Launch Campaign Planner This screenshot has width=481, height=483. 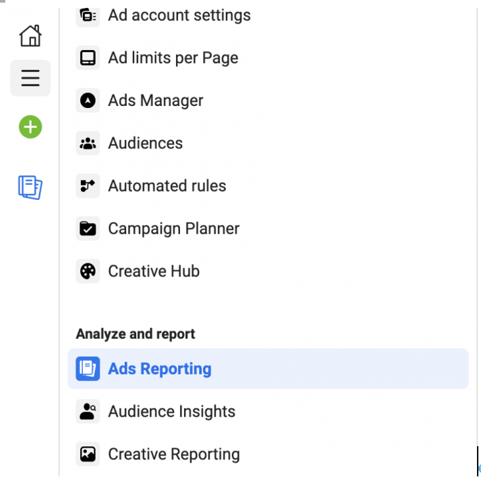coord(173,229)
